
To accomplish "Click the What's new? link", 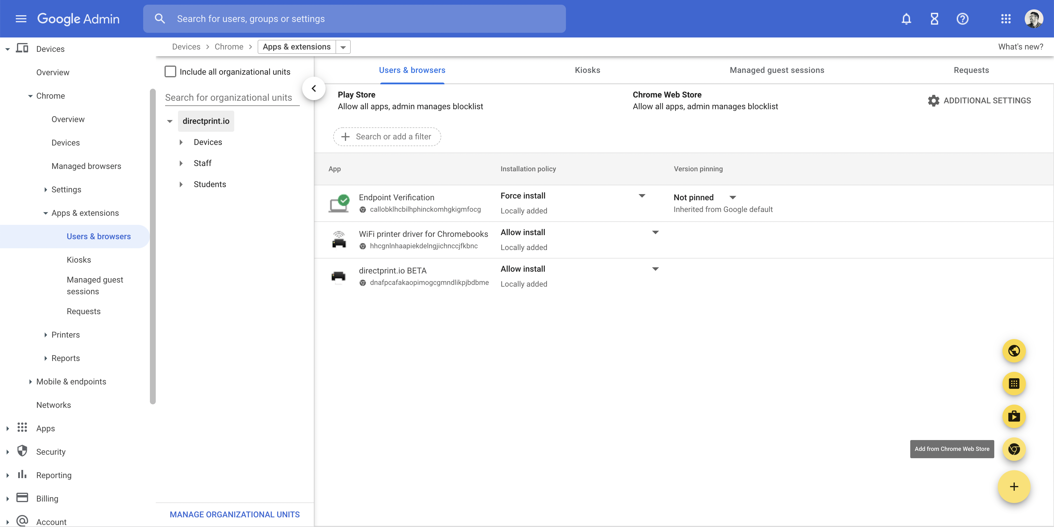I will pos(1020,47).
